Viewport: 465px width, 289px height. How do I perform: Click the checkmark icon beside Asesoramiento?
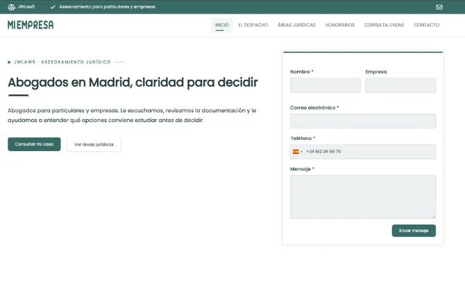[53, 7]
